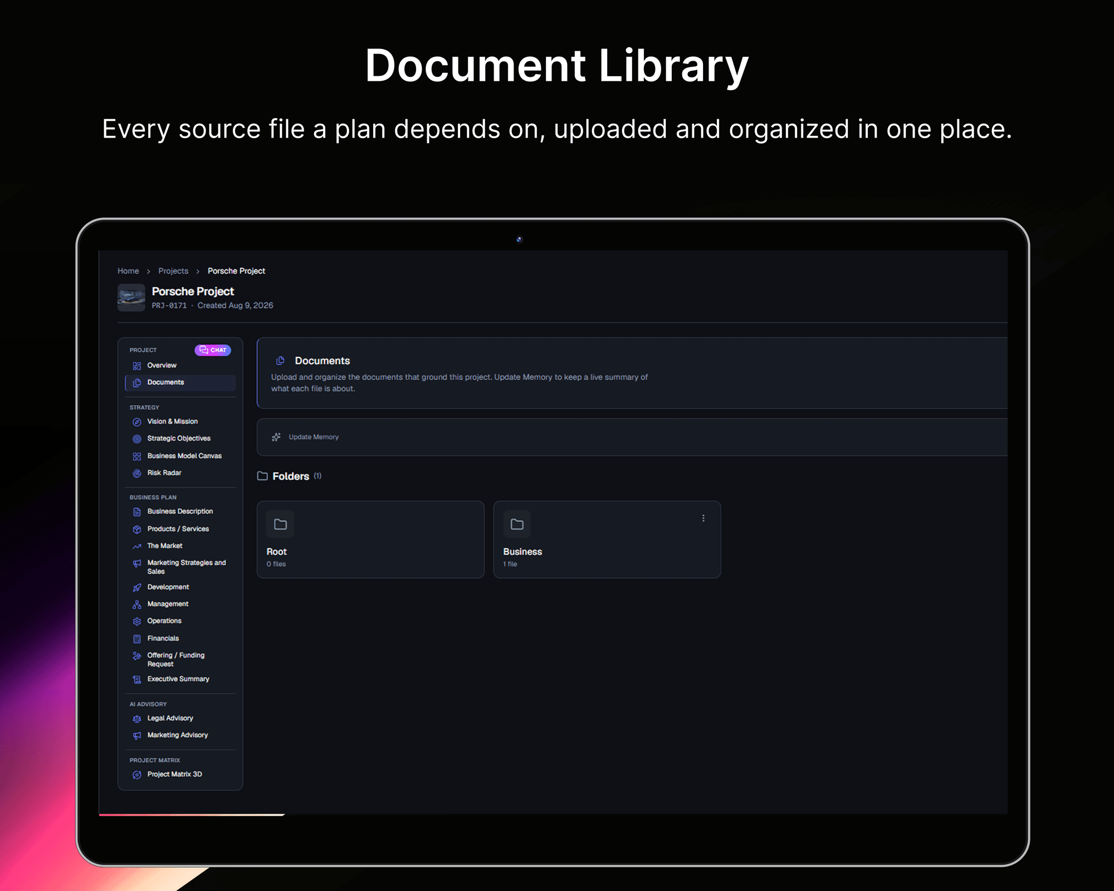This screenshot has height=891, width=1114.
Task: Click the Project Matrix 3D icon
Action: coord(137,775)
